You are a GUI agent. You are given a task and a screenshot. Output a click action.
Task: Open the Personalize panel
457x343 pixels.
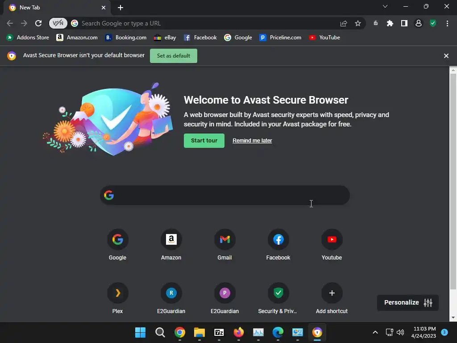click(x=408, y=303)
